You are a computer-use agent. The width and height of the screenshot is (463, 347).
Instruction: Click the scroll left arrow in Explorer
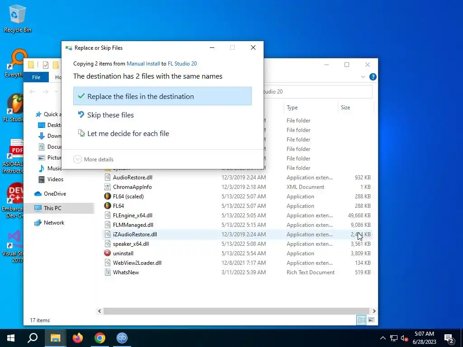coord(99,311)
